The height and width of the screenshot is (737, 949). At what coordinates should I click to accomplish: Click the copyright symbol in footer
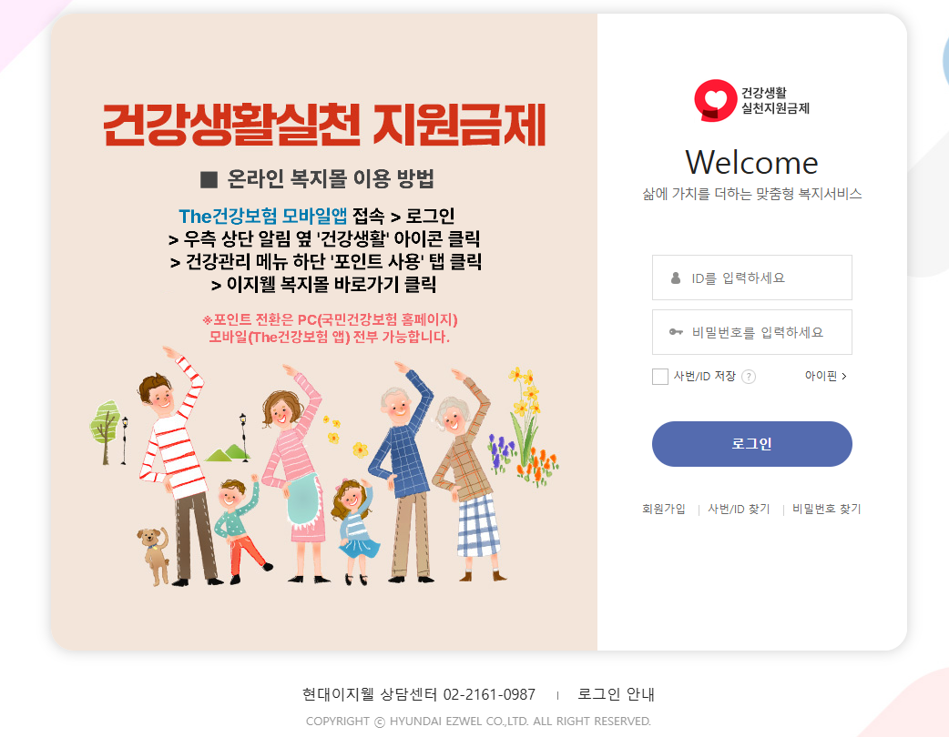click(380, 722)
